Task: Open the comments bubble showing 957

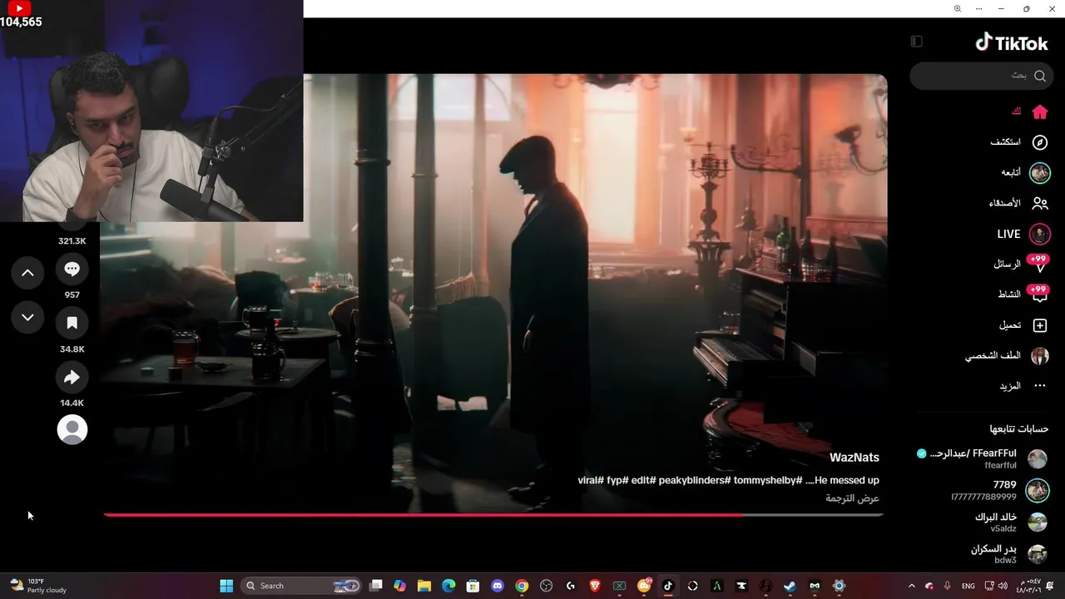Action: (x=72, y=269)
